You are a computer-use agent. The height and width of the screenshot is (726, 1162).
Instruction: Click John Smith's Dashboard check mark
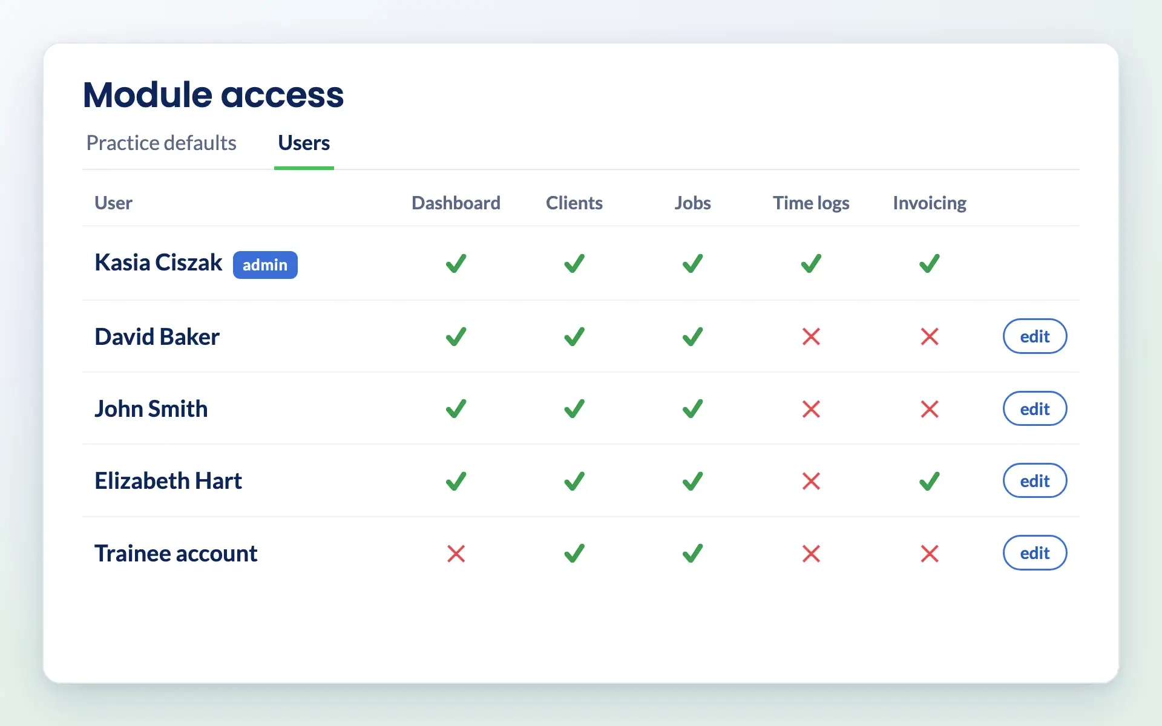(456, 409)
